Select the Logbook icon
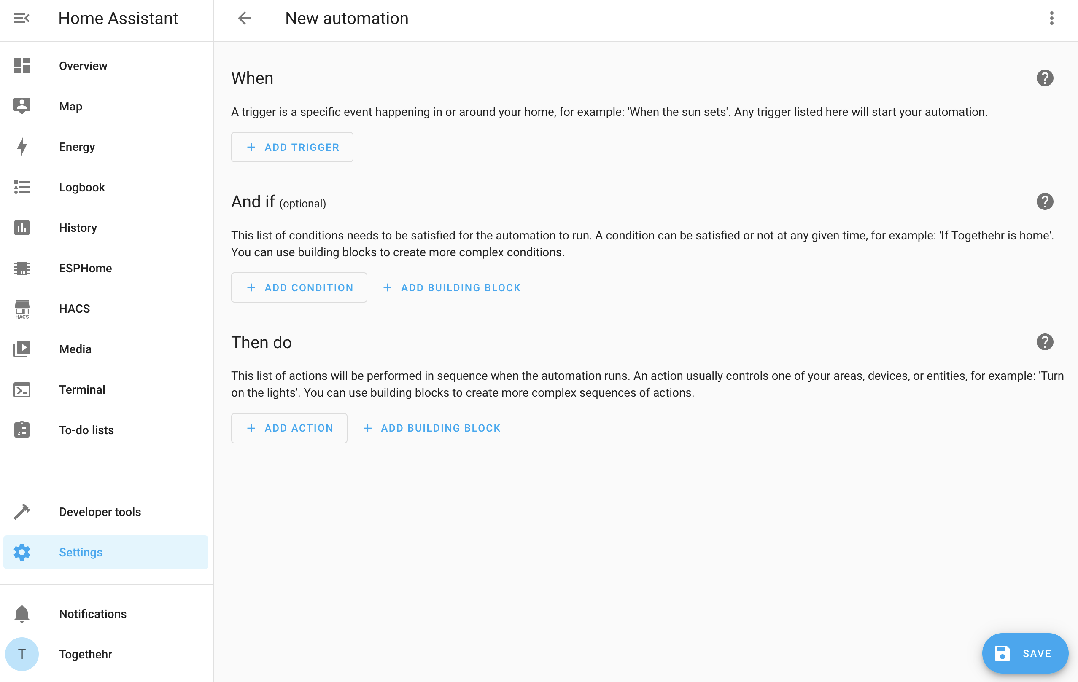Viewport: 1078px width, 682px height. pos(21,187)
